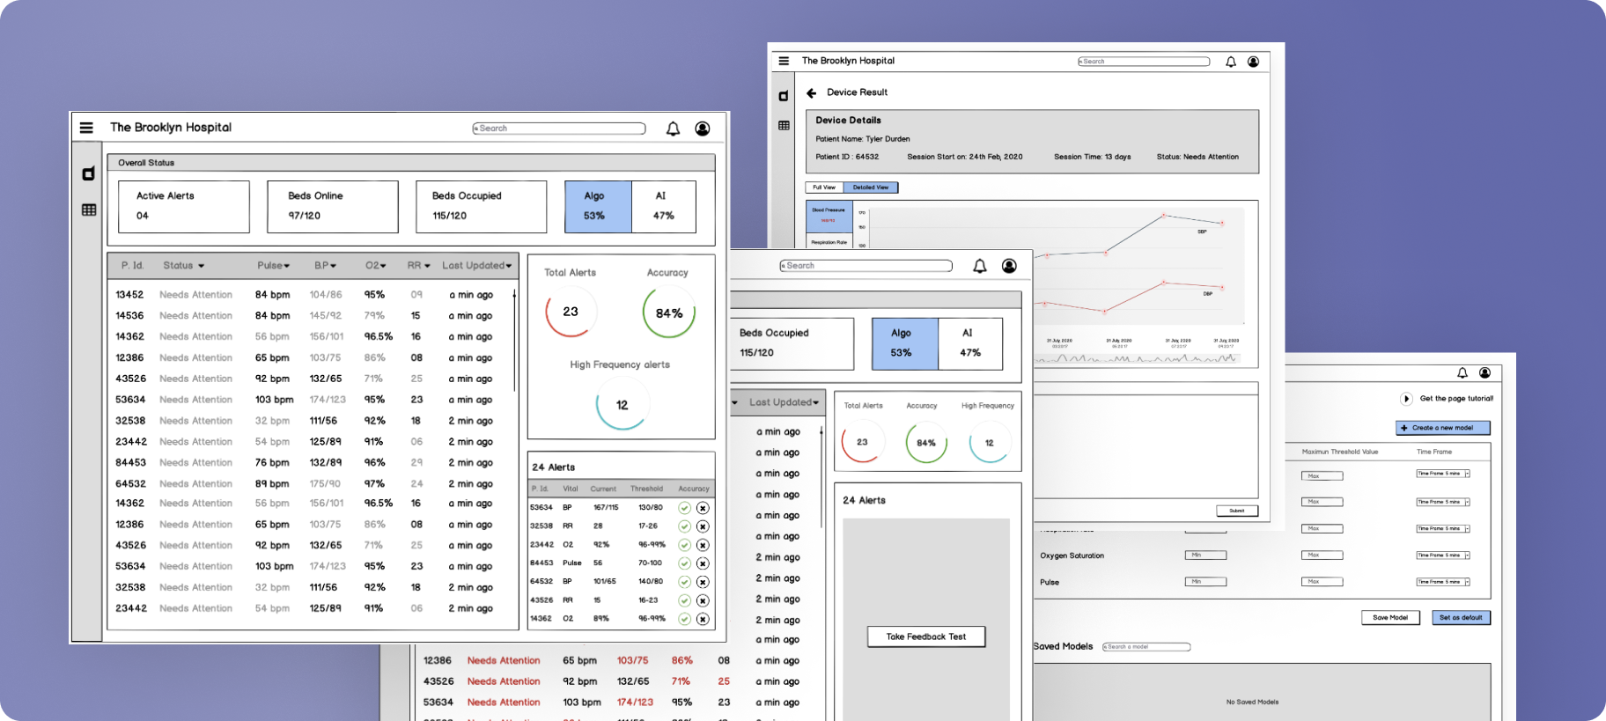The image size is (1606, 721).
Task: Sort by Last Updated in middle window
Action: coord(785,402)
